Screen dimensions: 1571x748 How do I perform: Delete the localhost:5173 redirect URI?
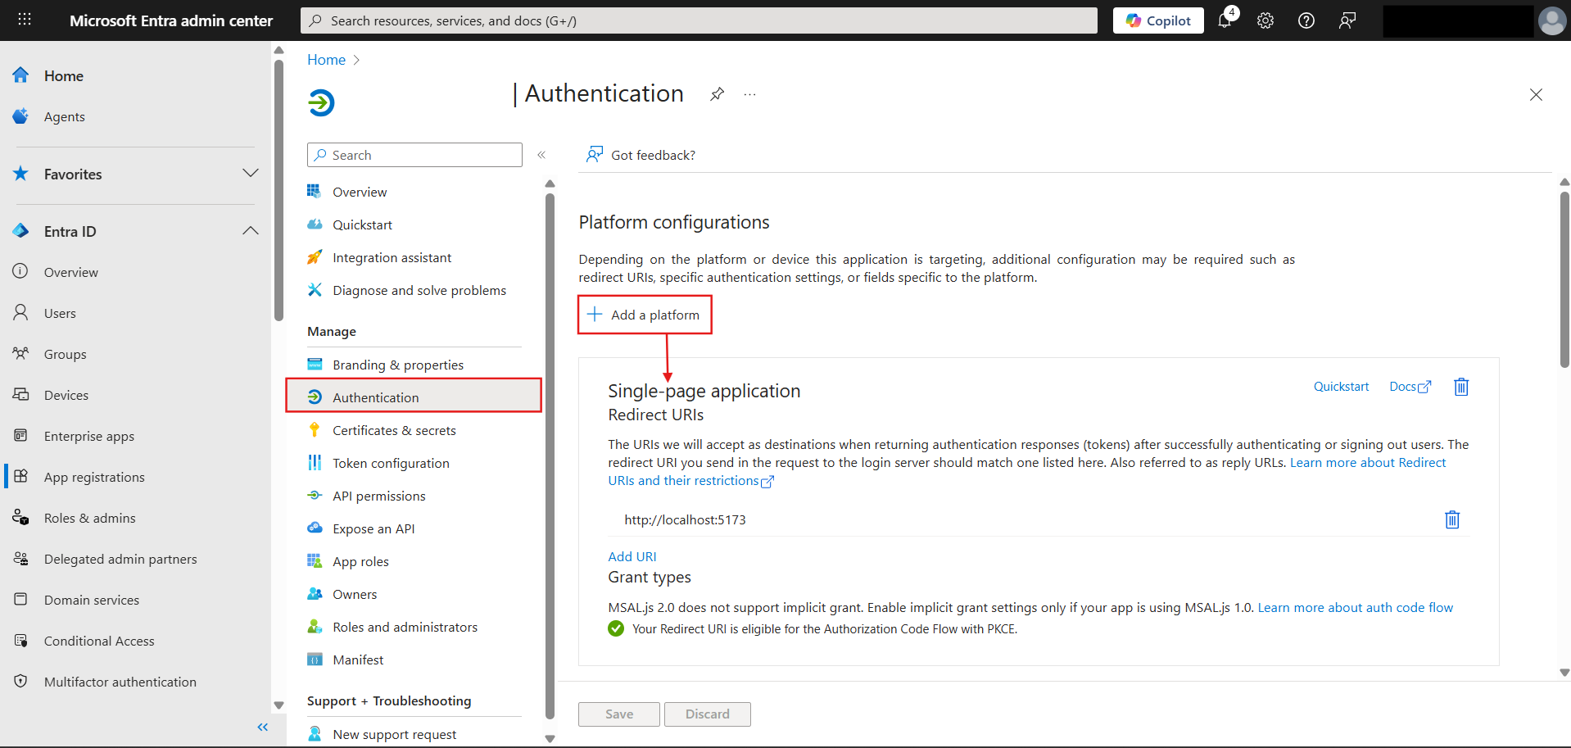pos(1451,519)
